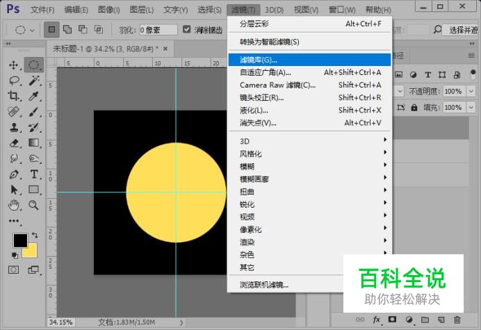Switch to the 未标题-1 document tab
481x330 pixels.
106,49
